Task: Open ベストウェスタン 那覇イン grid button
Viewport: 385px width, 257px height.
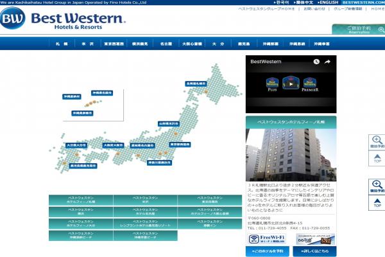Action: pyautogui.click(x=210, y=224)
